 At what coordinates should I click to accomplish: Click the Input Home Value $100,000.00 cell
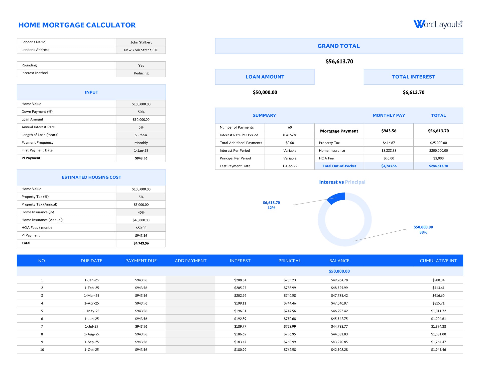141,104
